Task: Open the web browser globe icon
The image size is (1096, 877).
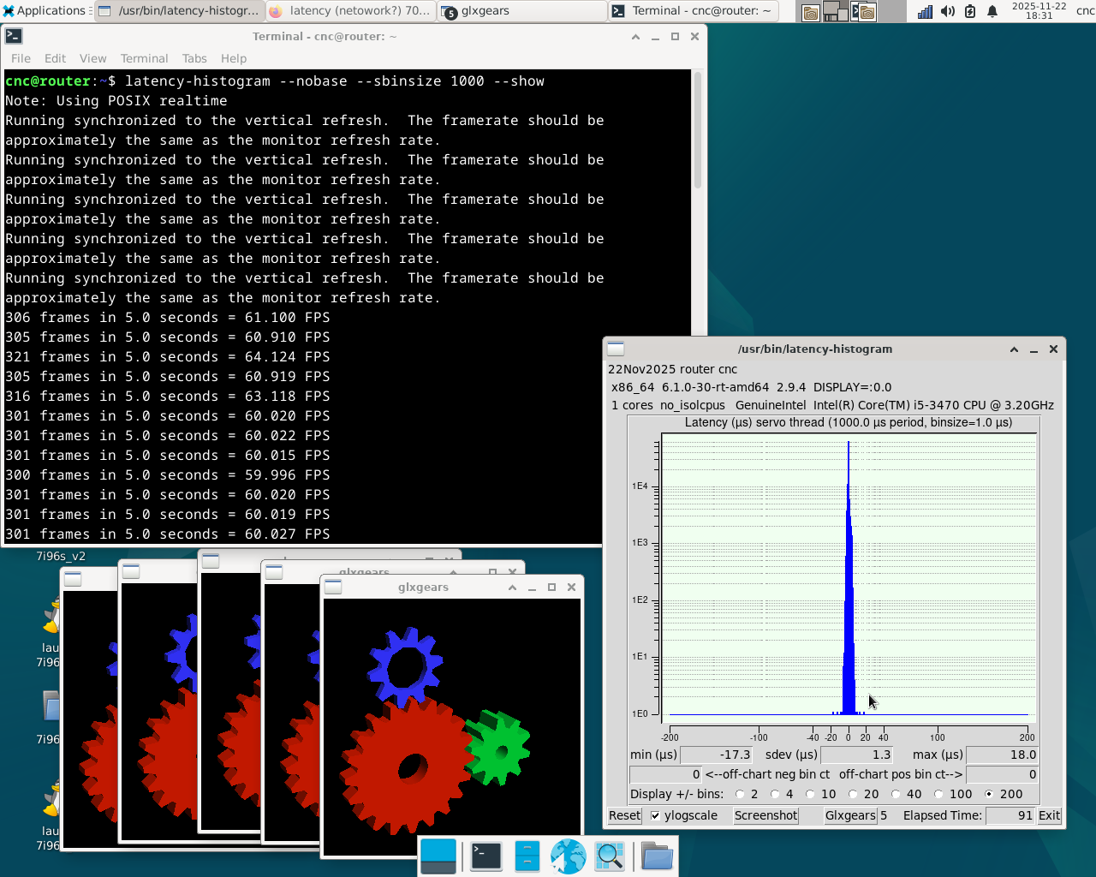Action: click(x=568, y=856)
